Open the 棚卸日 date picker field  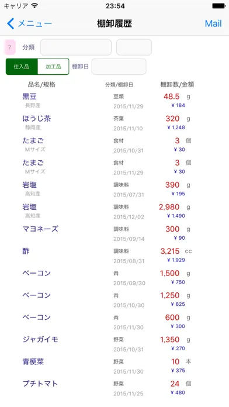(119, 67)
